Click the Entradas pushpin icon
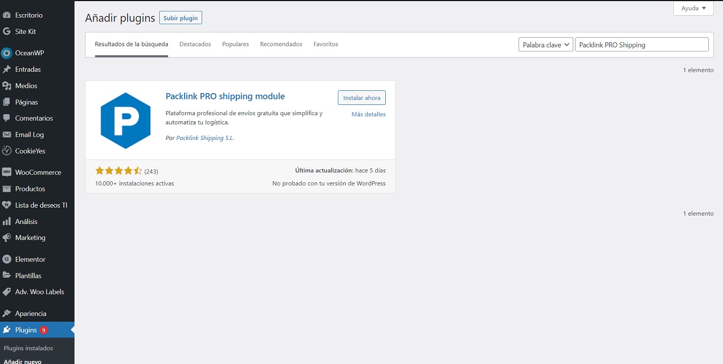The width and height of the screenshot is (723, 364). (x=7, y=69)
